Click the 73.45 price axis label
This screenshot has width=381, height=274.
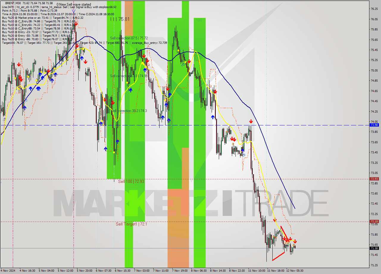click(374, 152)
